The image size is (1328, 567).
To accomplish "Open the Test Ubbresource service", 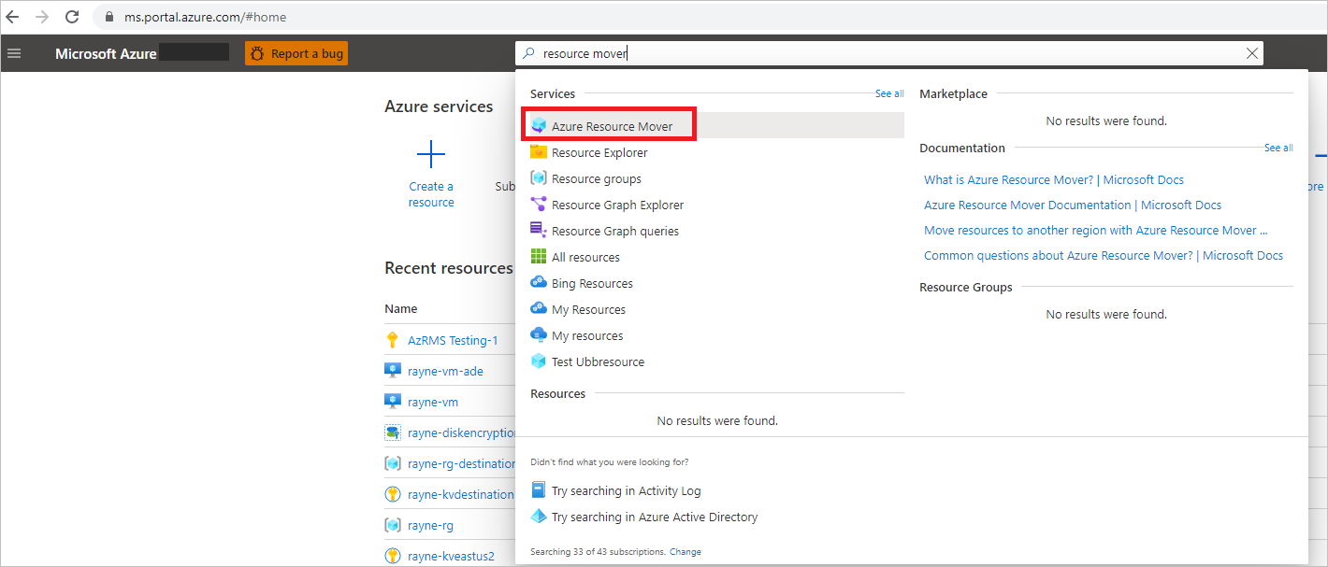I will coord(598,361).
